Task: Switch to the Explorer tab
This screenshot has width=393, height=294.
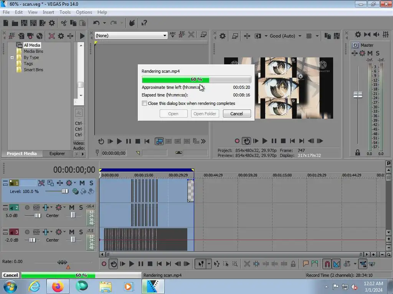Action: coord(57,154)
